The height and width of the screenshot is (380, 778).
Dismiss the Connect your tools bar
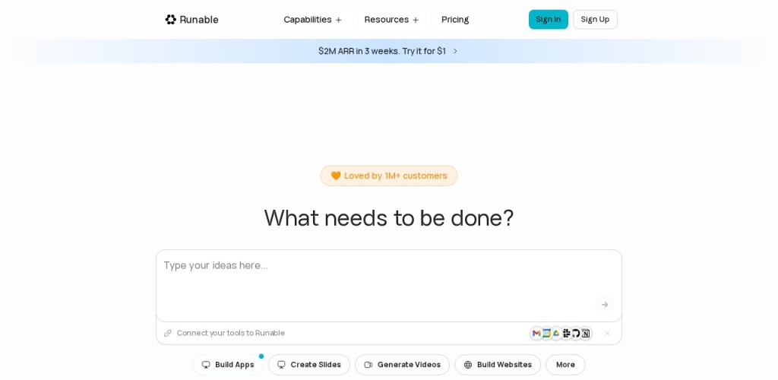tap(607, 334)
